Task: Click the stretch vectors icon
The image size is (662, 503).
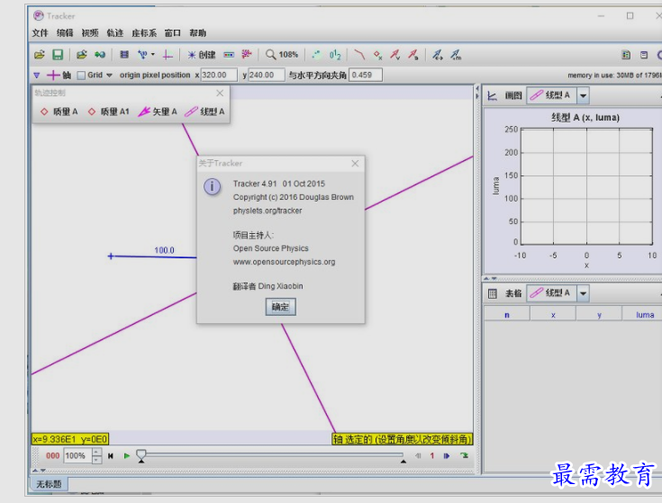Action: 438,54
